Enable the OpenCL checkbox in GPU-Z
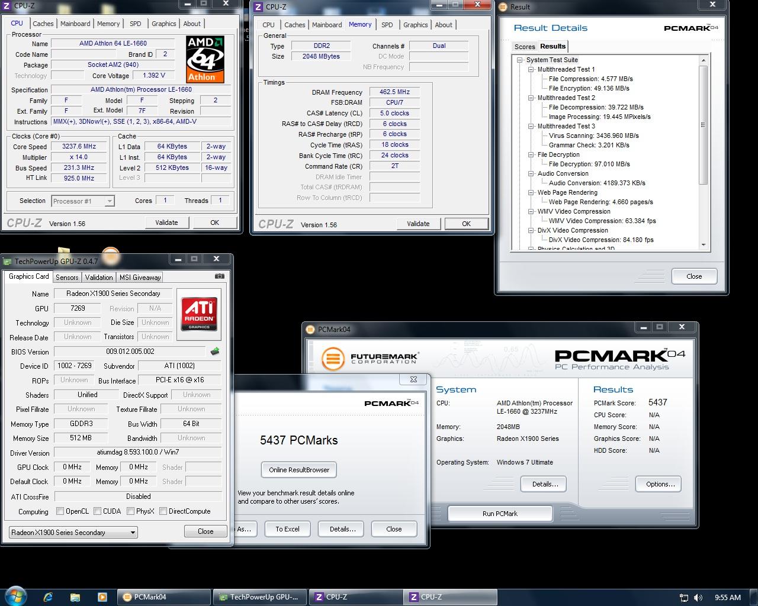Image resolution: width=758 pixels, height=606 pixels. [x=60, y=511]
